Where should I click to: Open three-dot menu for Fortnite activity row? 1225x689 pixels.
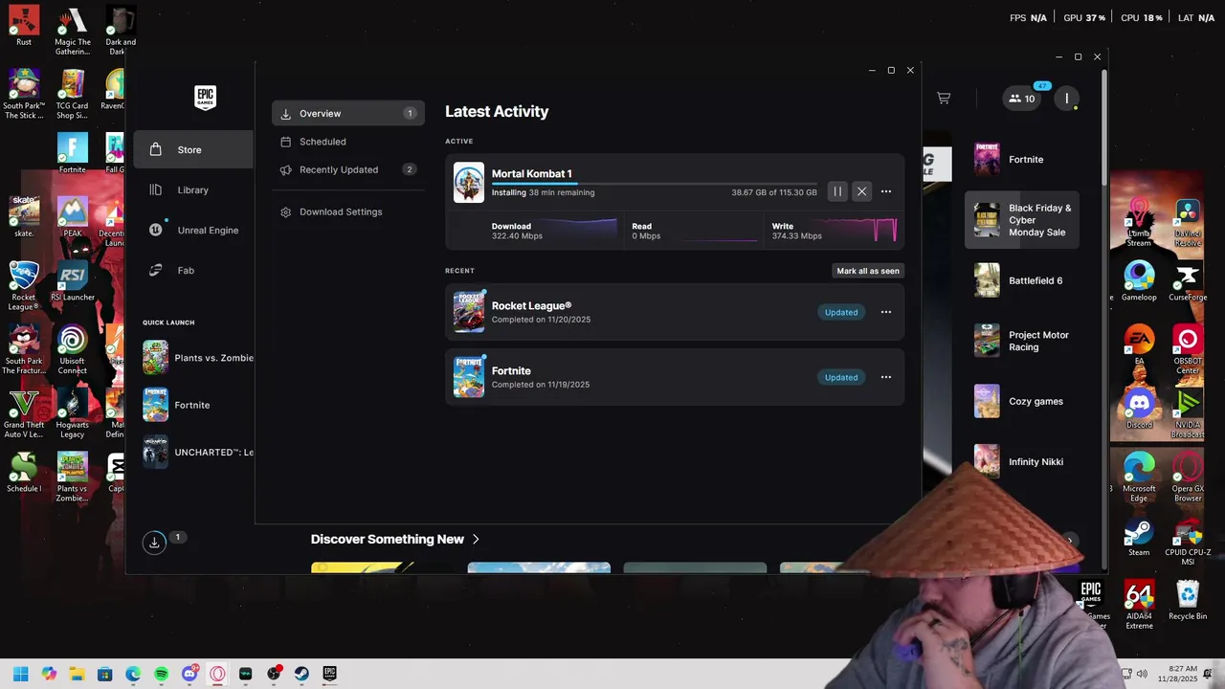point(886,377)
